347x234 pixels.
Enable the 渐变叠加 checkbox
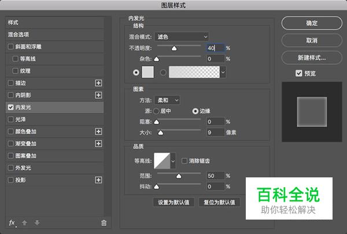tap(10, 144)
